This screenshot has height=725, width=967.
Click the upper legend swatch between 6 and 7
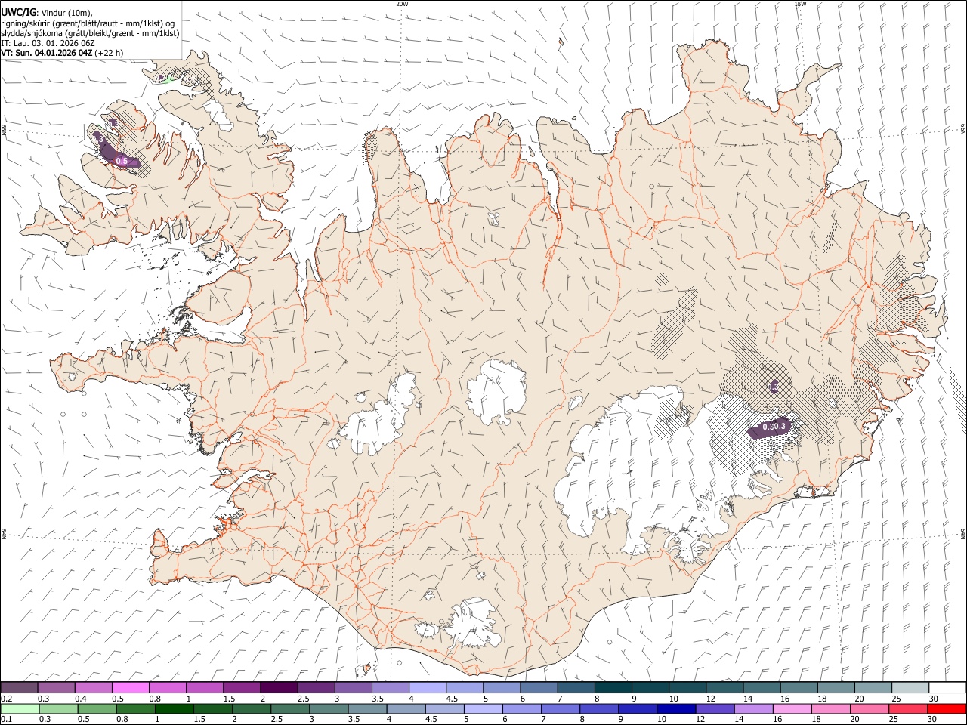point(539,687)
